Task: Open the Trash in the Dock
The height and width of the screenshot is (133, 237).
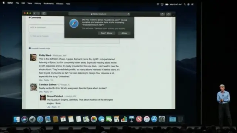Action: pyautogui.click(x=180, y=119)
